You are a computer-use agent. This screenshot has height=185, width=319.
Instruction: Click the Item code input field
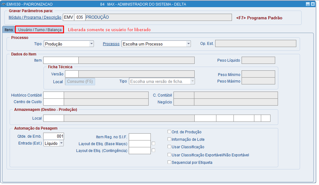click(x=61, y=60)
